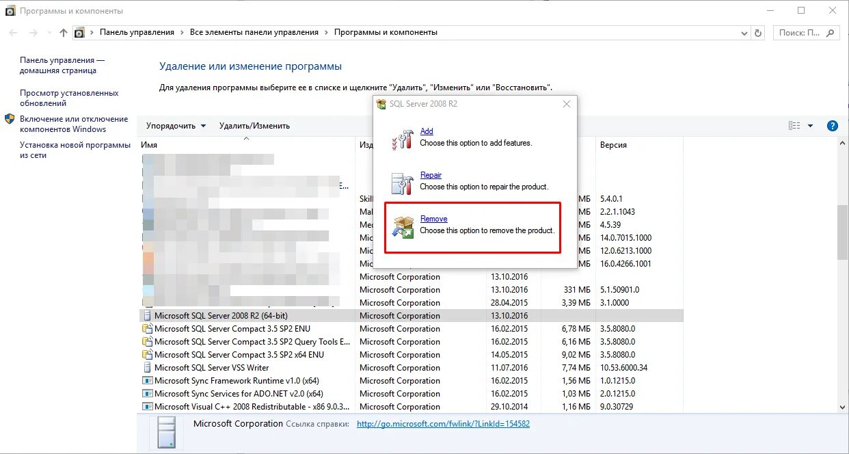The width and height of the screenshot is (849, 454).
Task: Click the search magnifier icon
Action: pyautogui.click(x=830, y=32)
